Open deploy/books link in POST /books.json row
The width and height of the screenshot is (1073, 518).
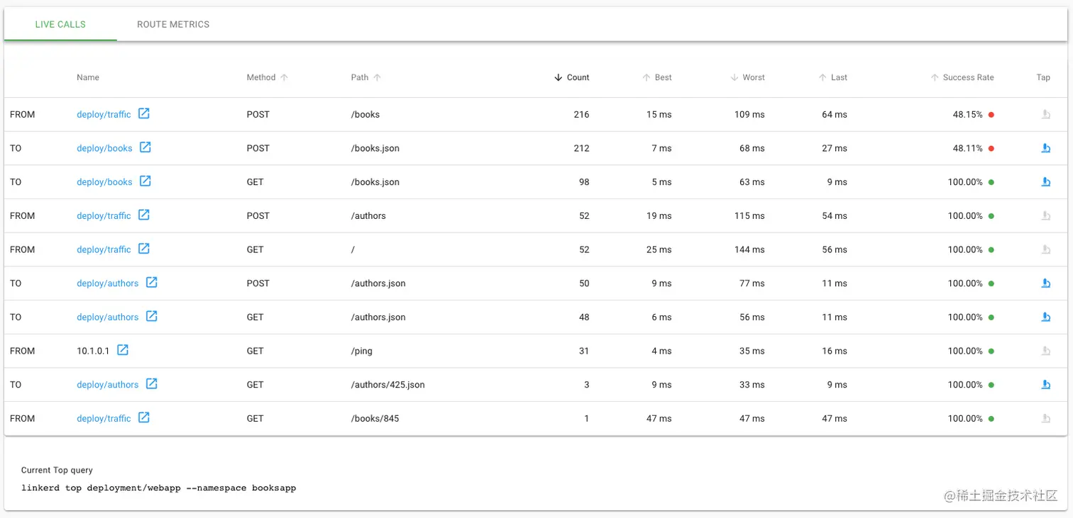coord(104,149)
